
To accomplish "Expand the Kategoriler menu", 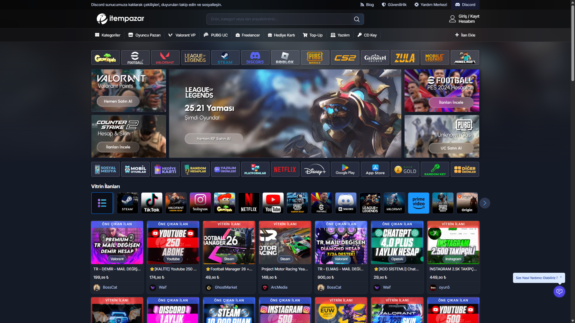I will pyautogui.click(x=108, y=35).
